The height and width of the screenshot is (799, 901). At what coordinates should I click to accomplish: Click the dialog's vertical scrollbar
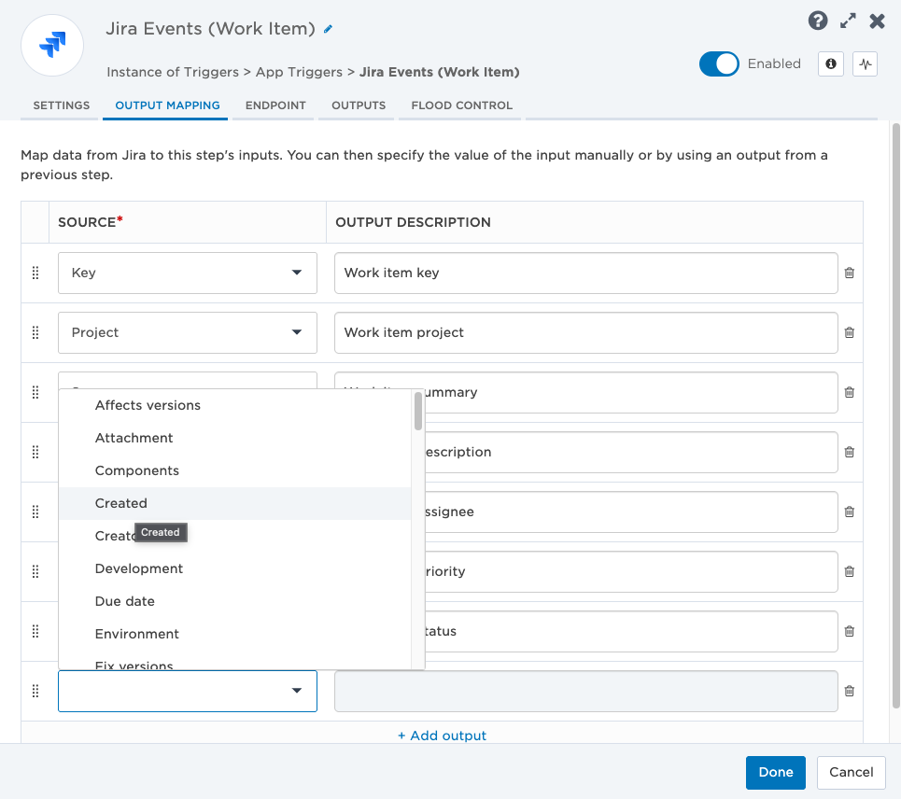895,416
